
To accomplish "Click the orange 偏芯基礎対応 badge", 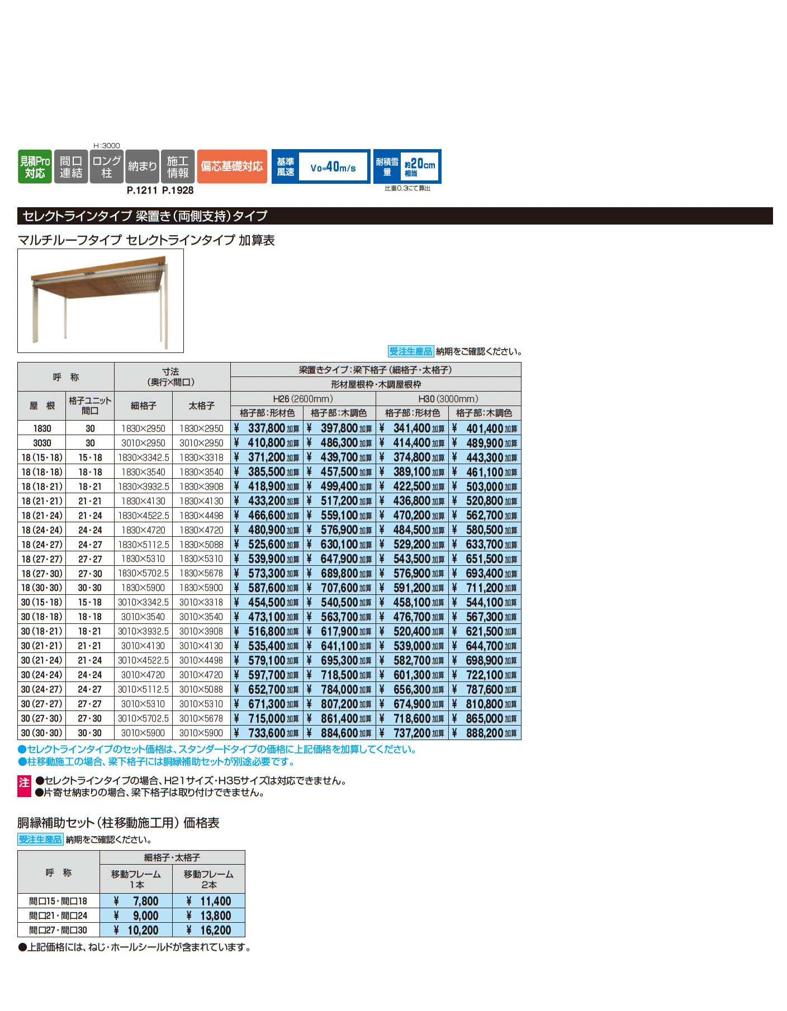I will coord(231,166).
